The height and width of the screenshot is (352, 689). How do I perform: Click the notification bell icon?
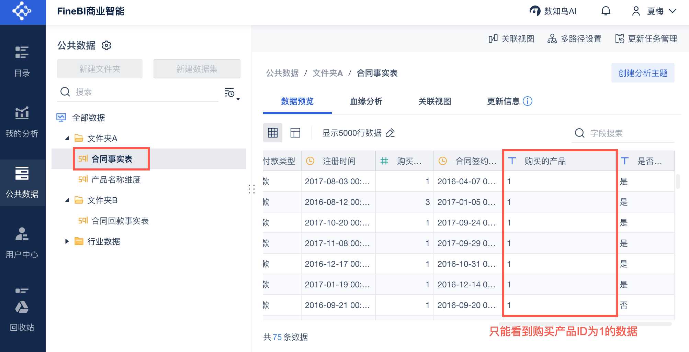[x=606, y=11]
